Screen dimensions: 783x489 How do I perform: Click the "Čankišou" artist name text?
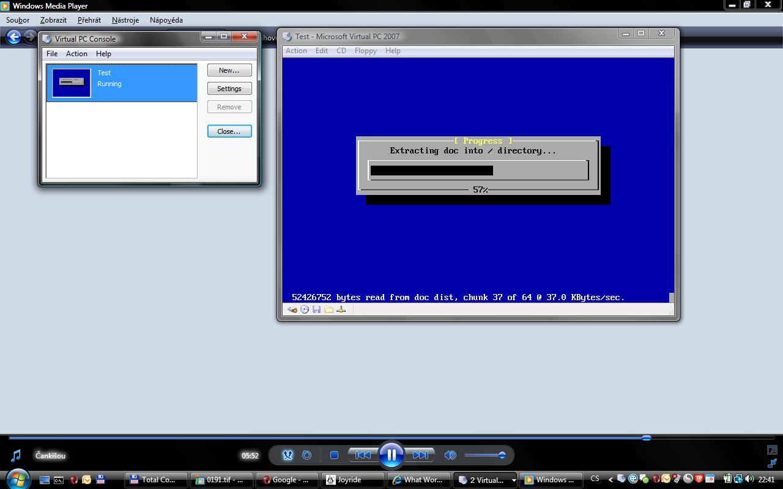50,455
